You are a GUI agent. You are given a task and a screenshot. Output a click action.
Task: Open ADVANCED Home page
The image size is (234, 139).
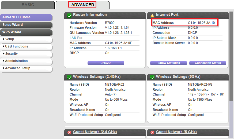(x=26, y=17)
